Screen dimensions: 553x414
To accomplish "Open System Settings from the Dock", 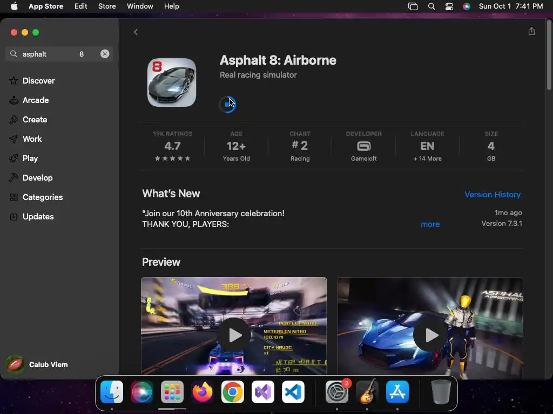I will click(x=337, y=392).
